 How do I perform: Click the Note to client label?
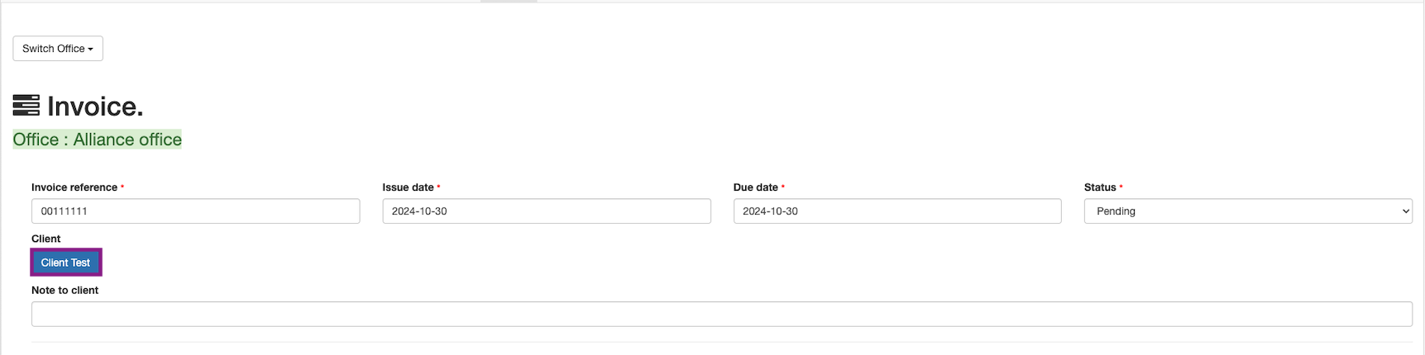[65, 291]
